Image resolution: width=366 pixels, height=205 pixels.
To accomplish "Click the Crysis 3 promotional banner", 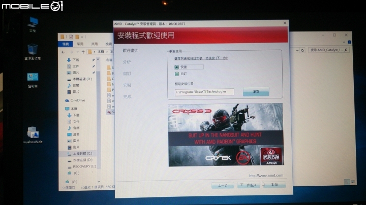I will [x=226, y=135].
